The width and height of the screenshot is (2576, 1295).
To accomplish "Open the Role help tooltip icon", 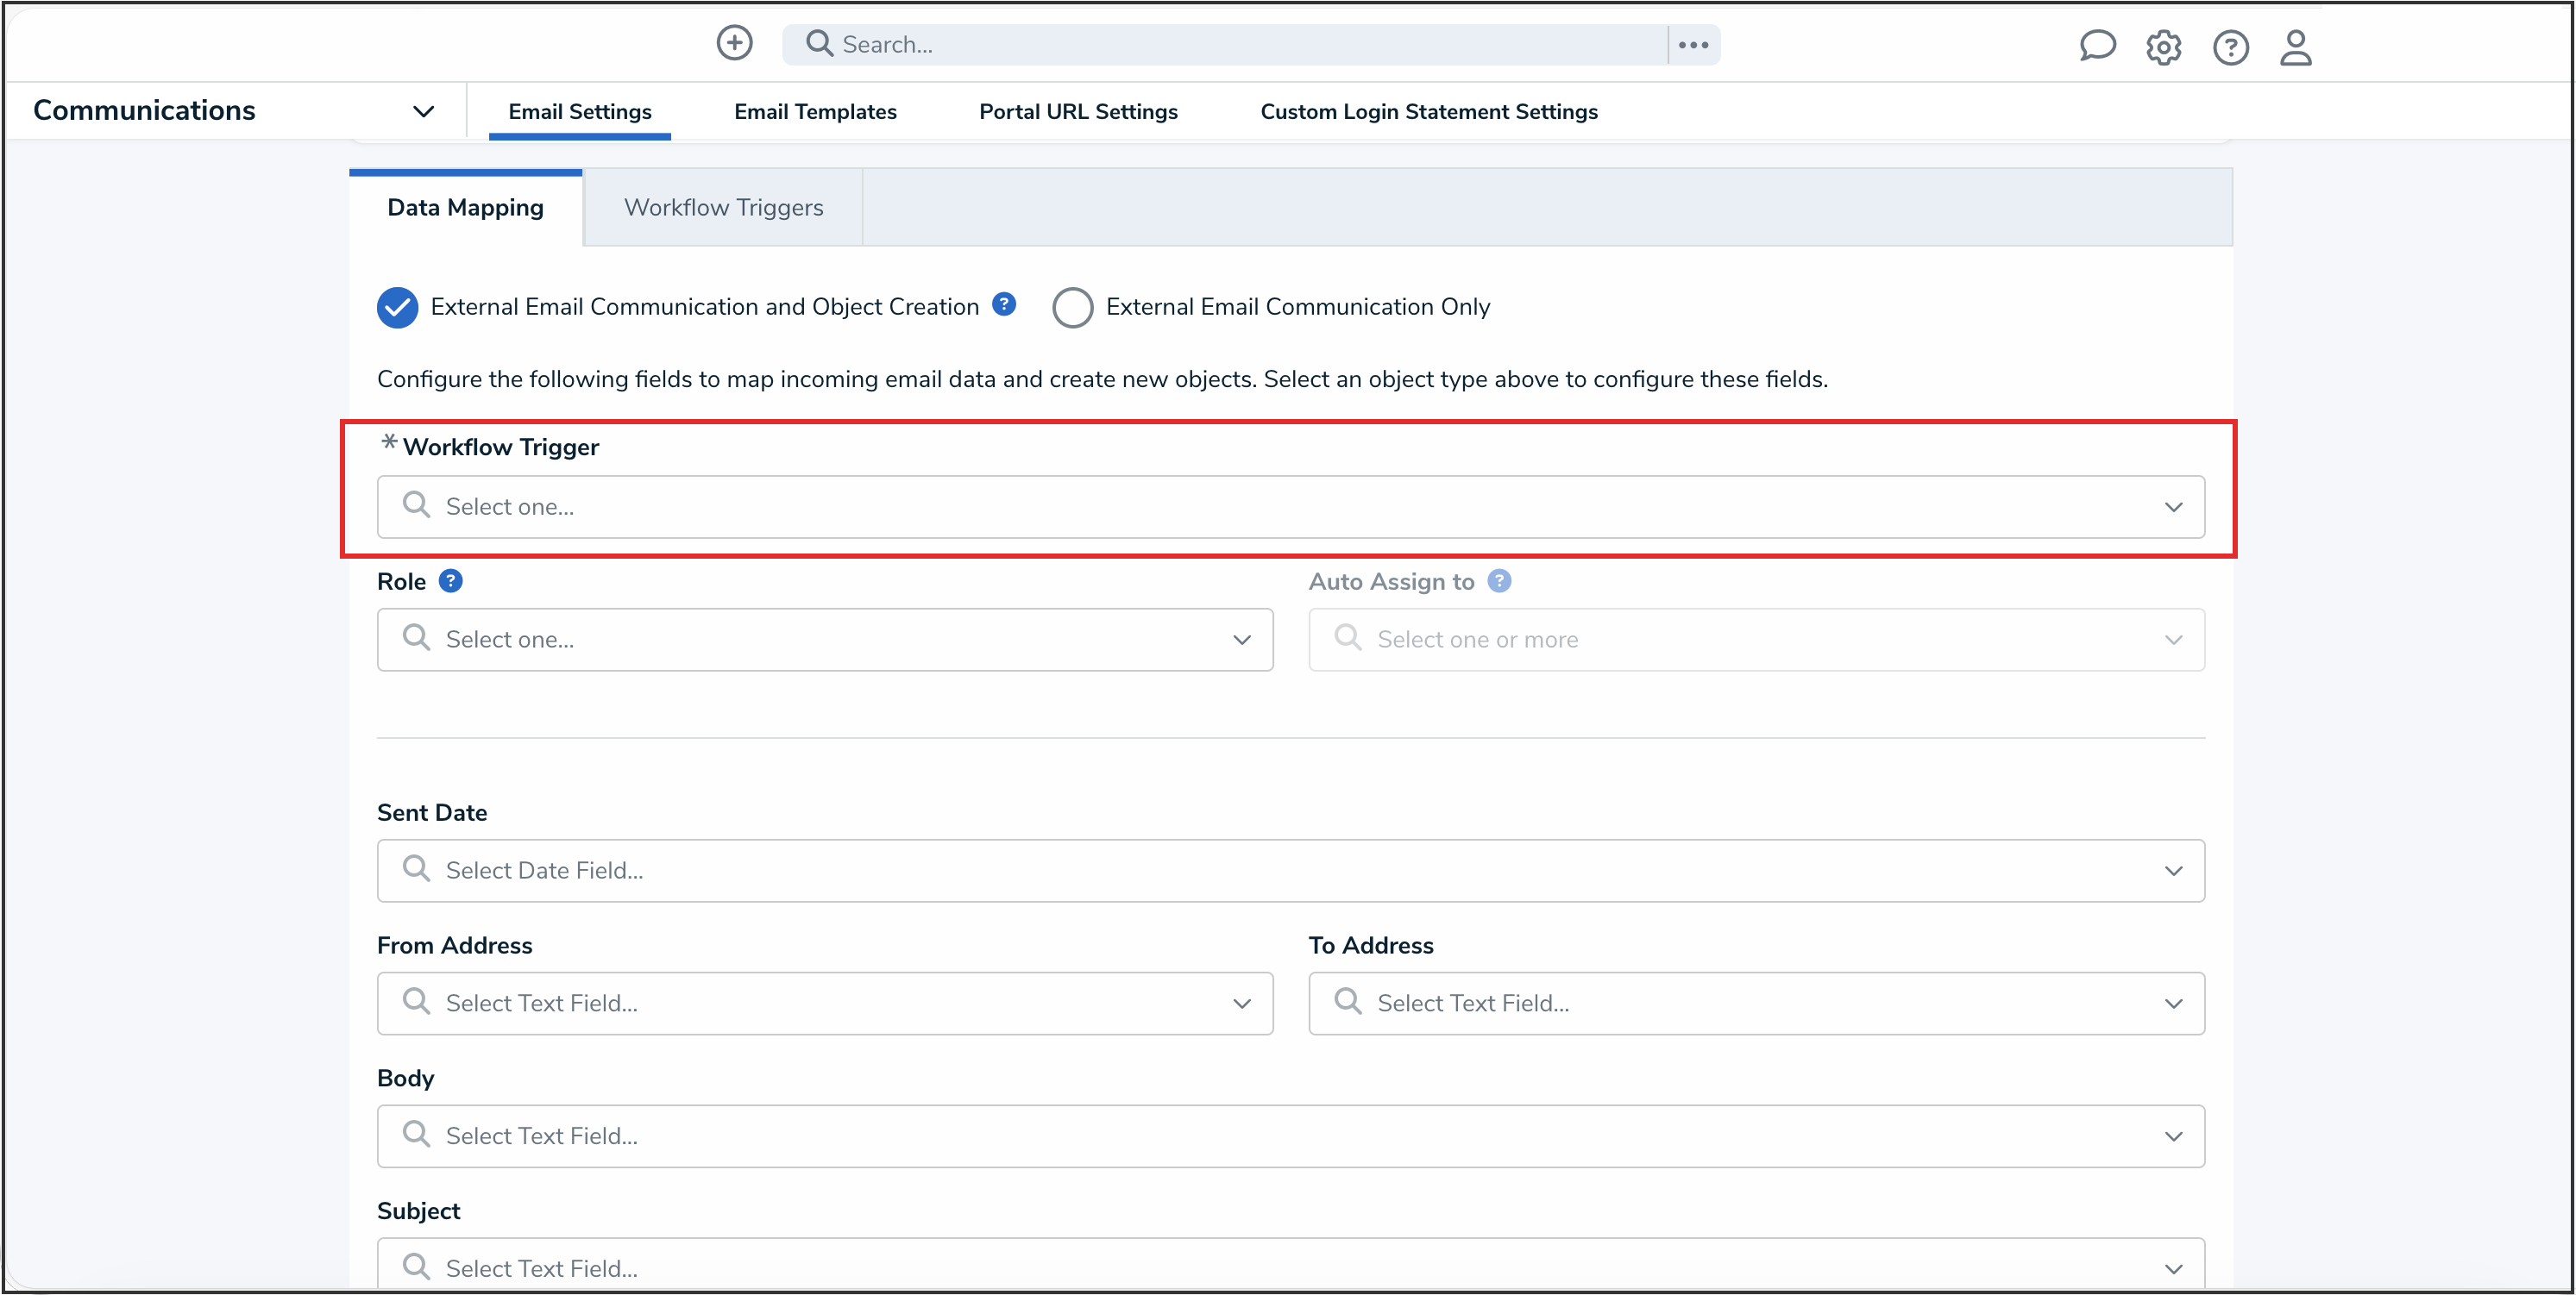I will (450, 580).
